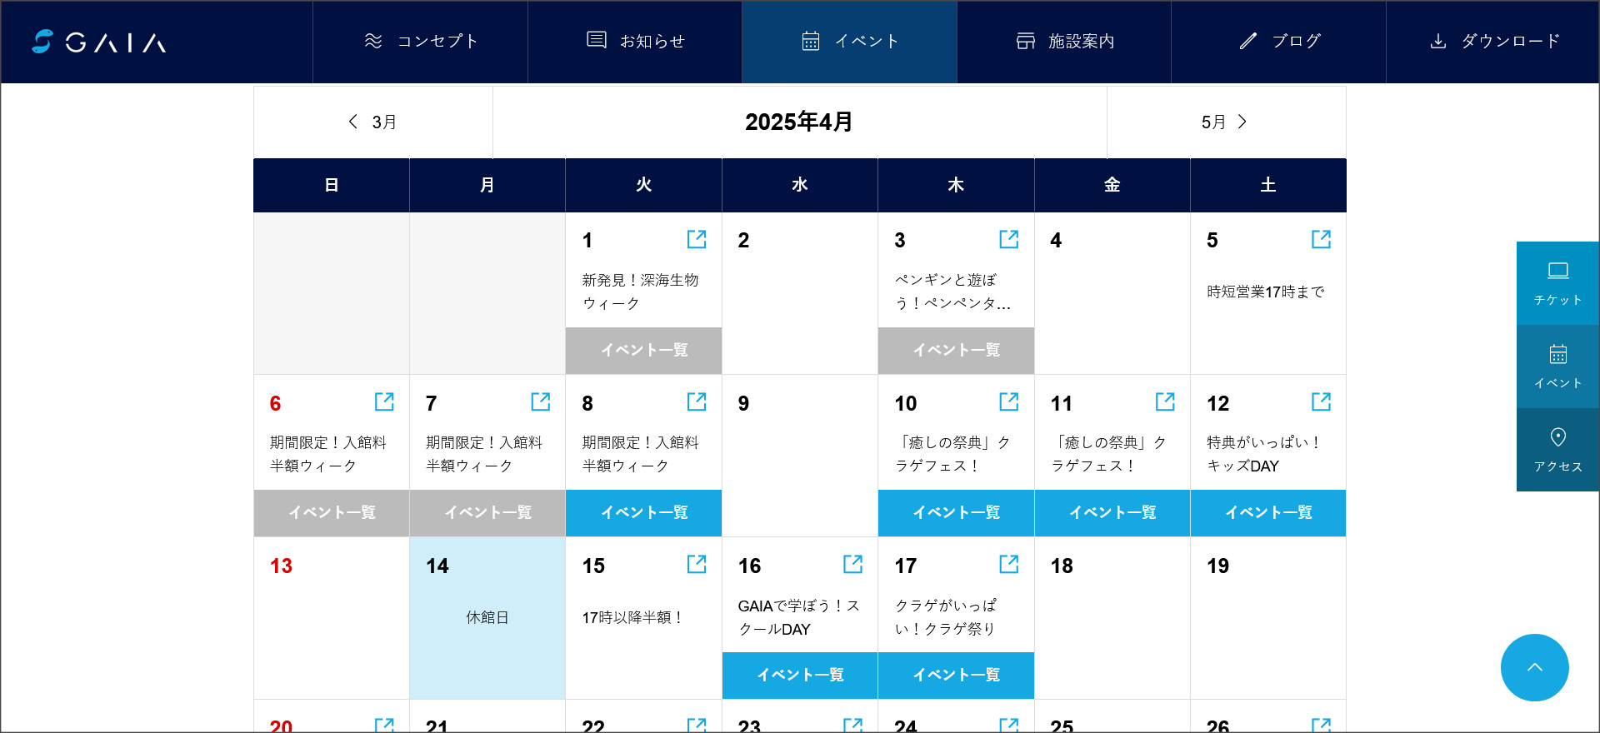Viewport: 1600px width, 733px height.
Task: Open 特典がいっぱい！キッズDAY event on April 12
Action: [1263, 454]
